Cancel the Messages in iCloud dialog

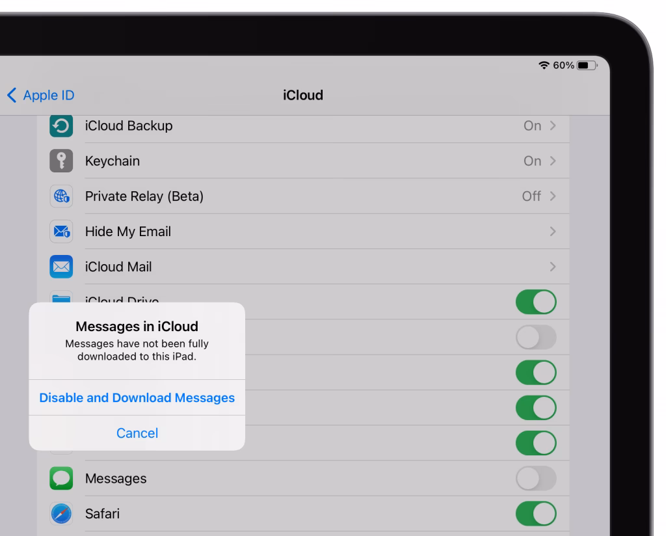137,433
